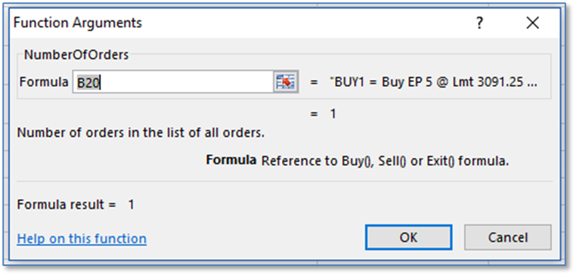This screenshot has width=576, height=275.
Task: Click the collapse dialog range selector icon
Action: point(286,82)
